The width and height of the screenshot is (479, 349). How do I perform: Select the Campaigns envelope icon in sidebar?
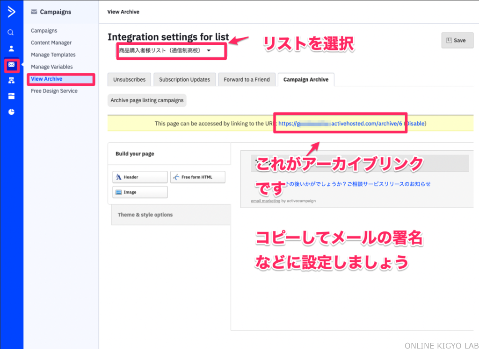pyautogui.click(x=11, y=65)
